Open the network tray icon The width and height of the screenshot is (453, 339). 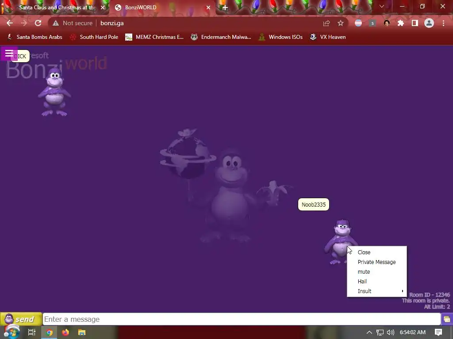380,332
